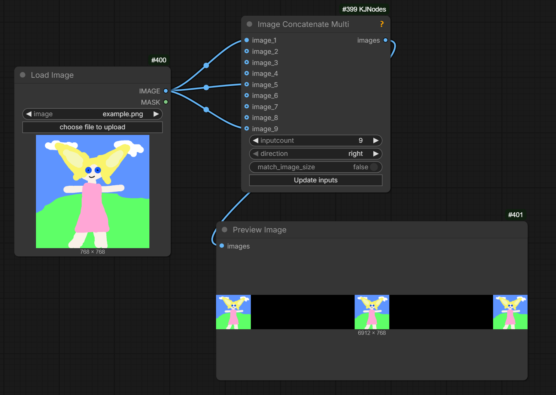Select previous image with the image widget left arrow
556x395 pixels.
point(29,114)
